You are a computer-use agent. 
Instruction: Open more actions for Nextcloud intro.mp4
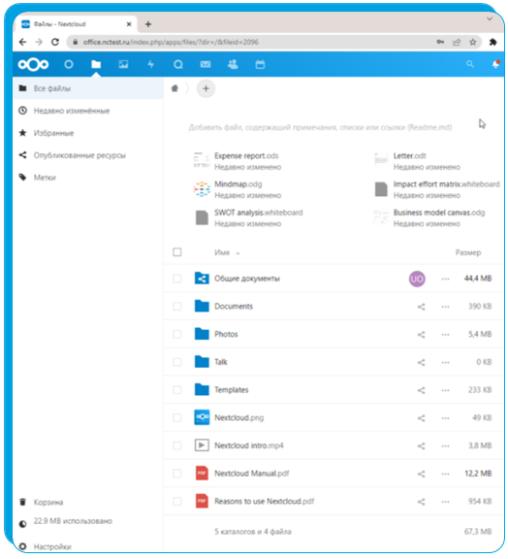[x=445, y=445]
